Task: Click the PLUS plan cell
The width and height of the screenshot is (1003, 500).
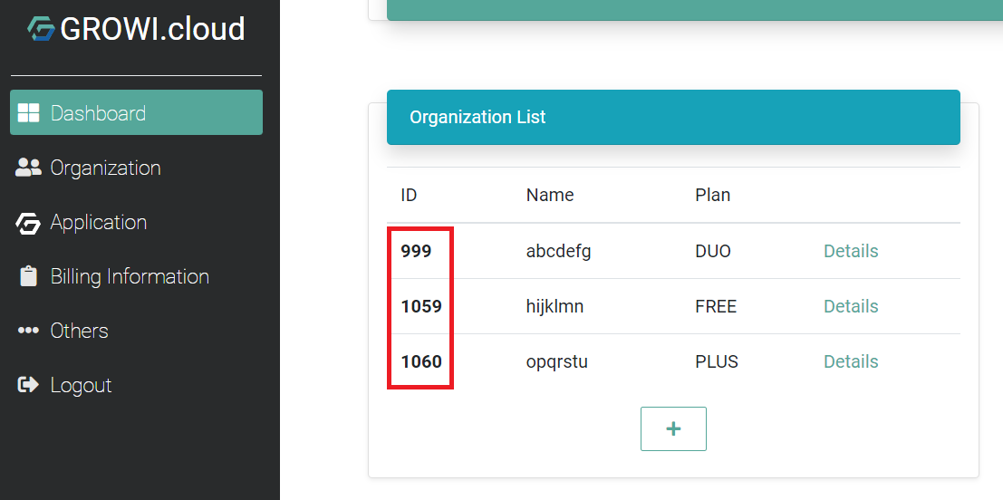Action: click(717, 361)
